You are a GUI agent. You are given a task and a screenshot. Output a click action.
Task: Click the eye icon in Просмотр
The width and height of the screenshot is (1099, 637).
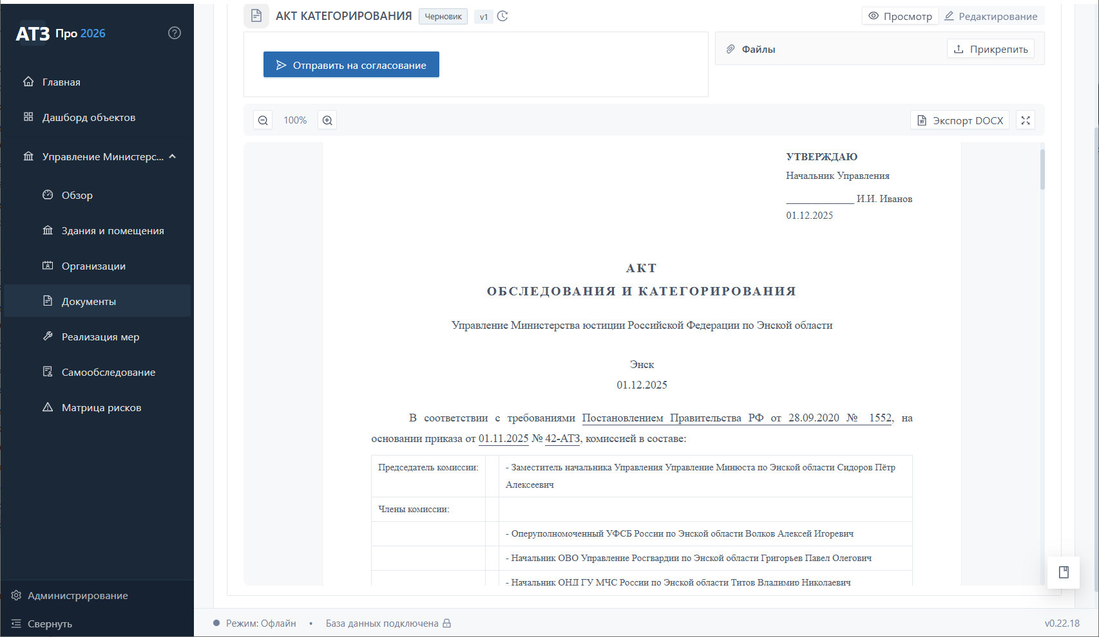(x=874, y=16)
